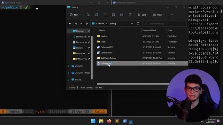Screen dimensions: 223x125
Task: Open the New item menu in File Explorer
Action: tap(75, 15)
